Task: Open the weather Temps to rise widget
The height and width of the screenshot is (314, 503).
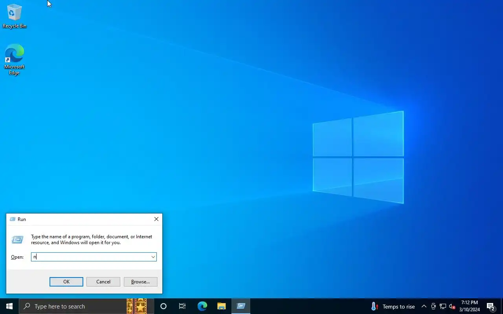Action: click(x=393, y=307)
